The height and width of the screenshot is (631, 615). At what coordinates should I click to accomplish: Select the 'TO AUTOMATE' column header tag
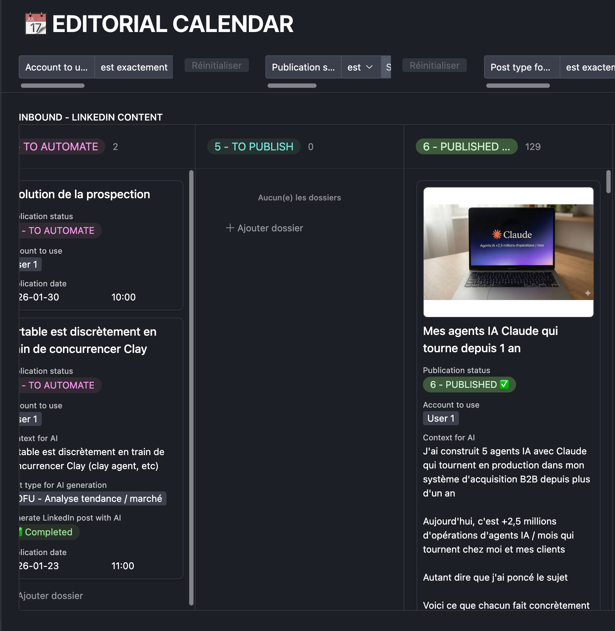[61, 147]
